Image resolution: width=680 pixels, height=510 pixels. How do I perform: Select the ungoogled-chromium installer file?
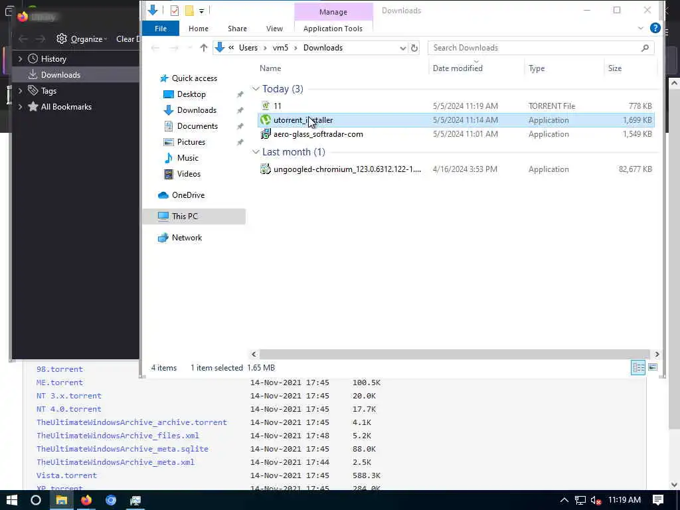click(347, 169)
